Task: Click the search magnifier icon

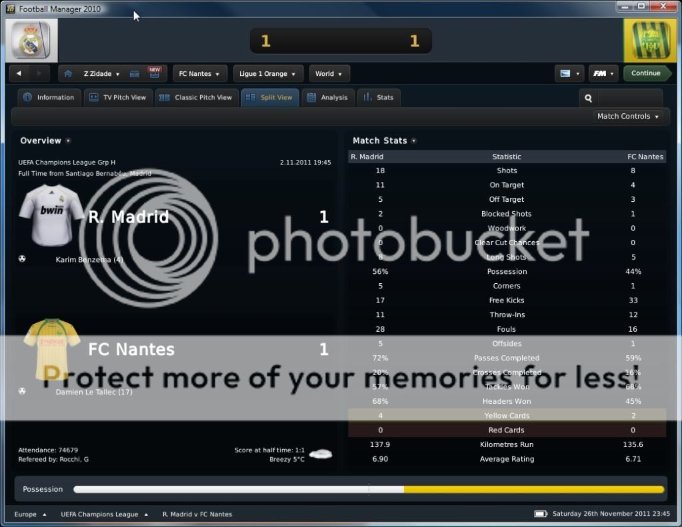Action: point(588,98)
